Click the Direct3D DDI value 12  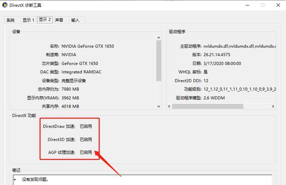(x=206, y=80)
